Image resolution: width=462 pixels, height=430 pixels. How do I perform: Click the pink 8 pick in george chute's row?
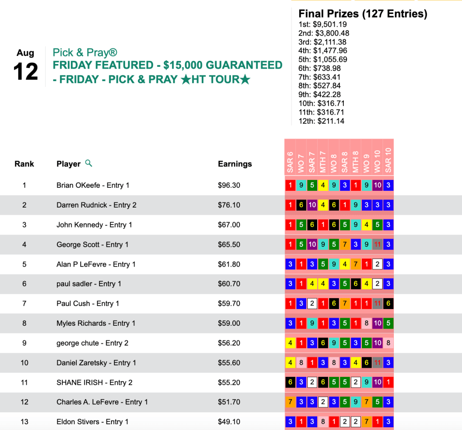[388, 343]
